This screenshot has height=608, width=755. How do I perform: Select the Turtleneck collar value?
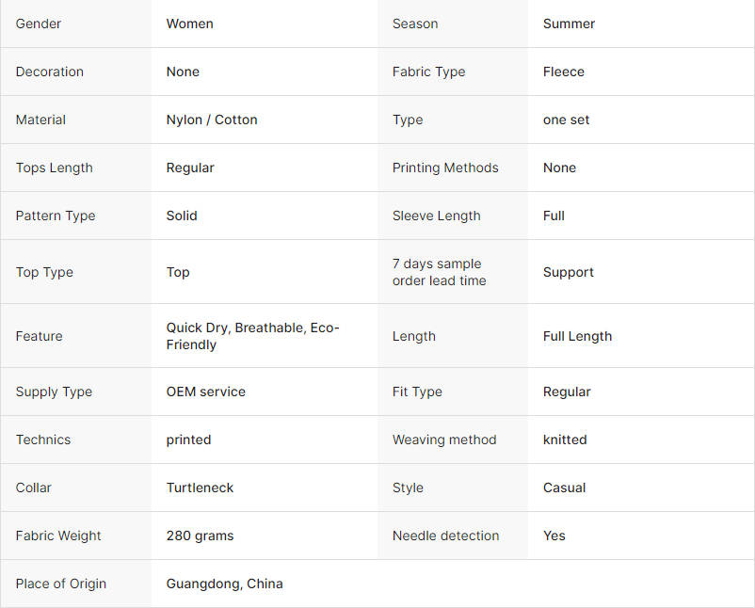pos(200,488)
